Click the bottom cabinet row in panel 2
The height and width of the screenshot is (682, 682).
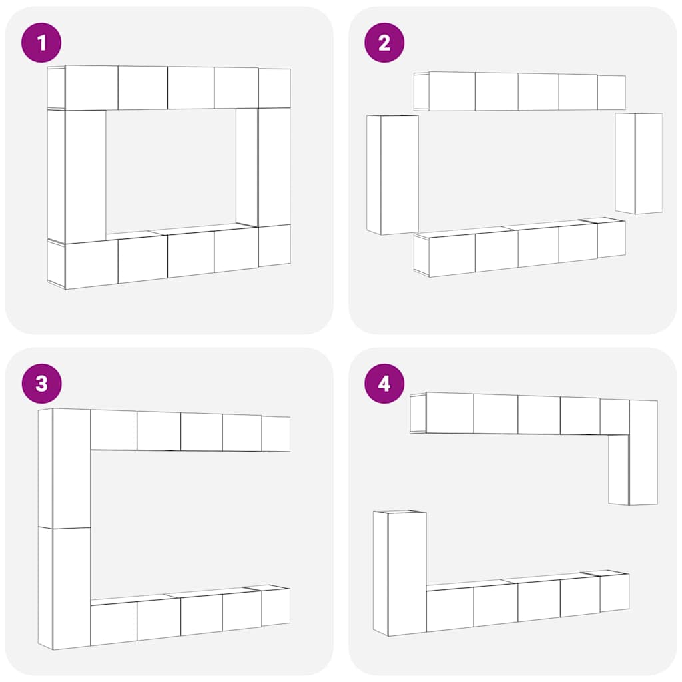pyautogui.click(x=519, y=247)
